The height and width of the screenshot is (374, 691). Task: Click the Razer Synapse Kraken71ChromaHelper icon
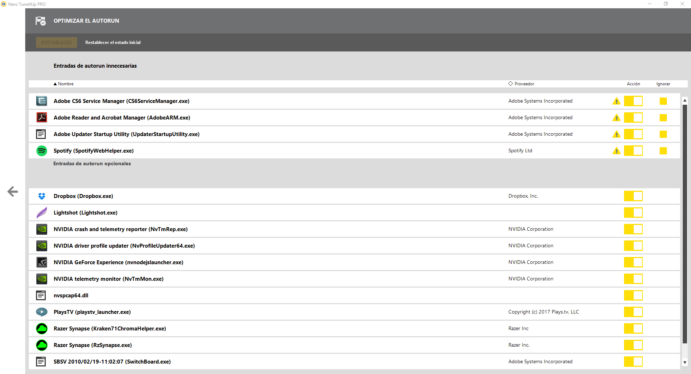(42, 329)
